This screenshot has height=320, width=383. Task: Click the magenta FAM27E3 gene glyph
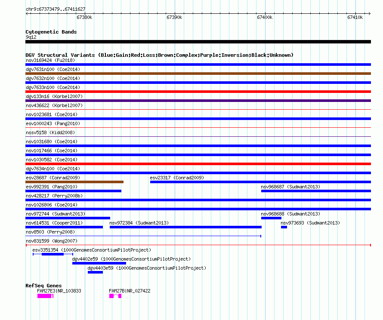[45, 296]
